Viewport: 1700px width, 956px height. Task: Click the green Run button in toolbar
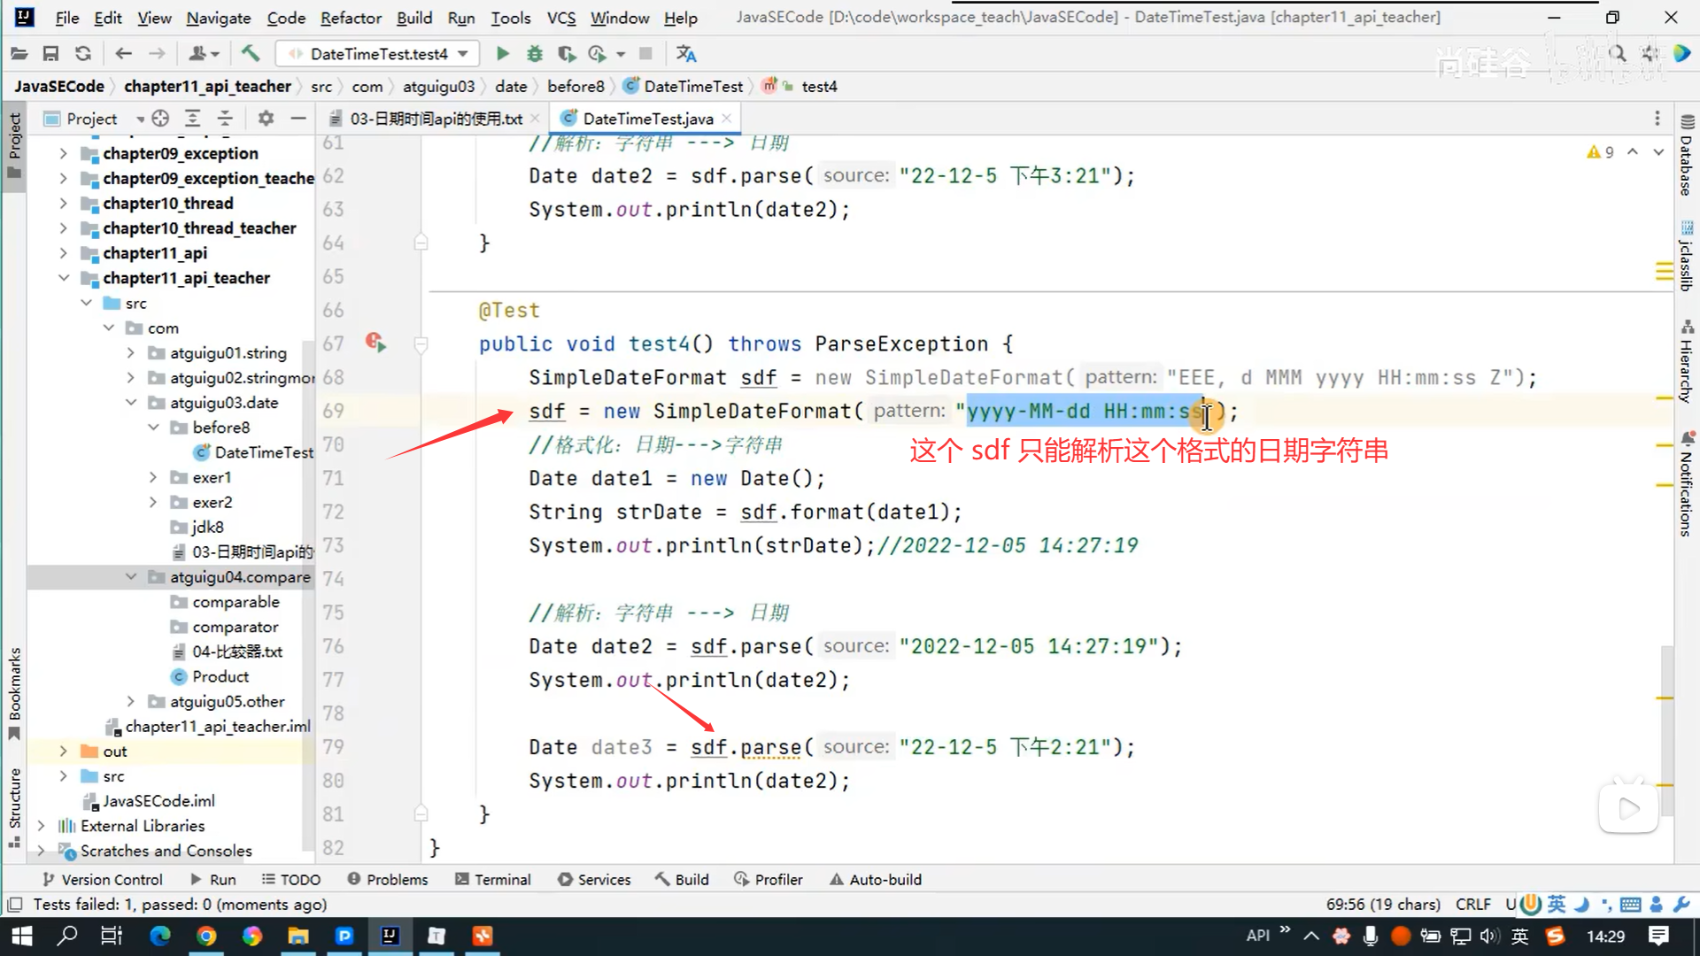coord(502,54)
